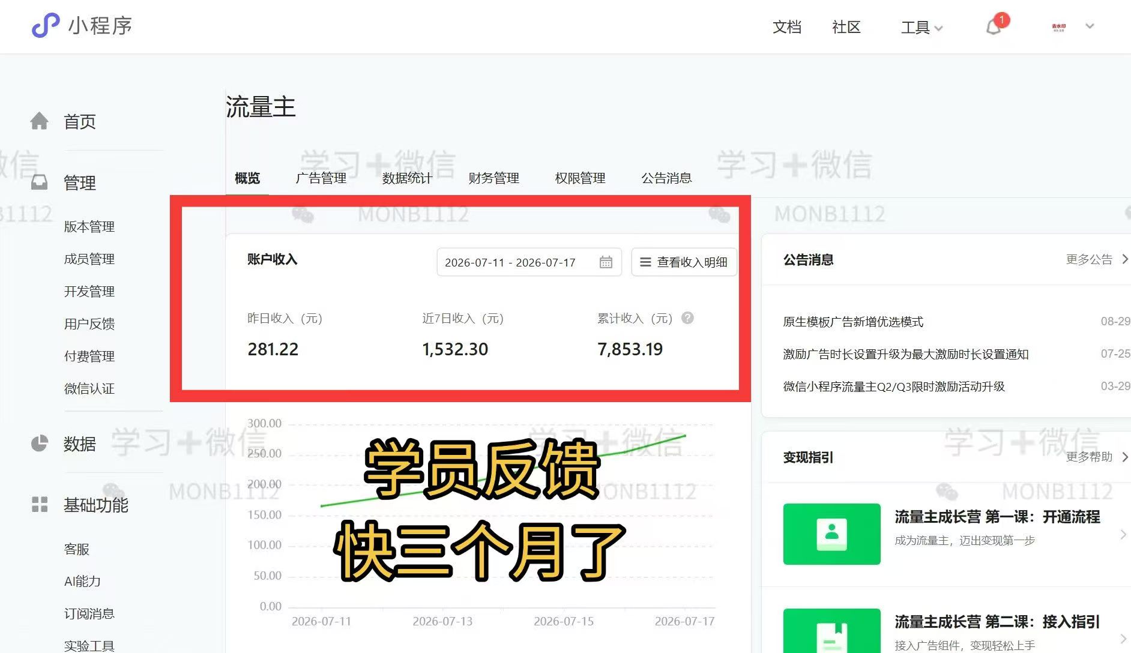The width and height of the screenshot is (1131, 653).
Task: Open 成员管理 in the sidebar
Action: (89, 259)
